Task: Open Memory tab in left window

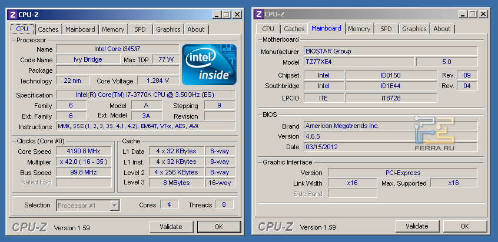Action: coord(113,29)
